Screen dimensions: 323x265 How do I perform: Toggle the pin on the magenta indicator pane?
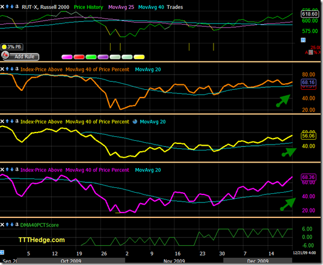point(17,169)
